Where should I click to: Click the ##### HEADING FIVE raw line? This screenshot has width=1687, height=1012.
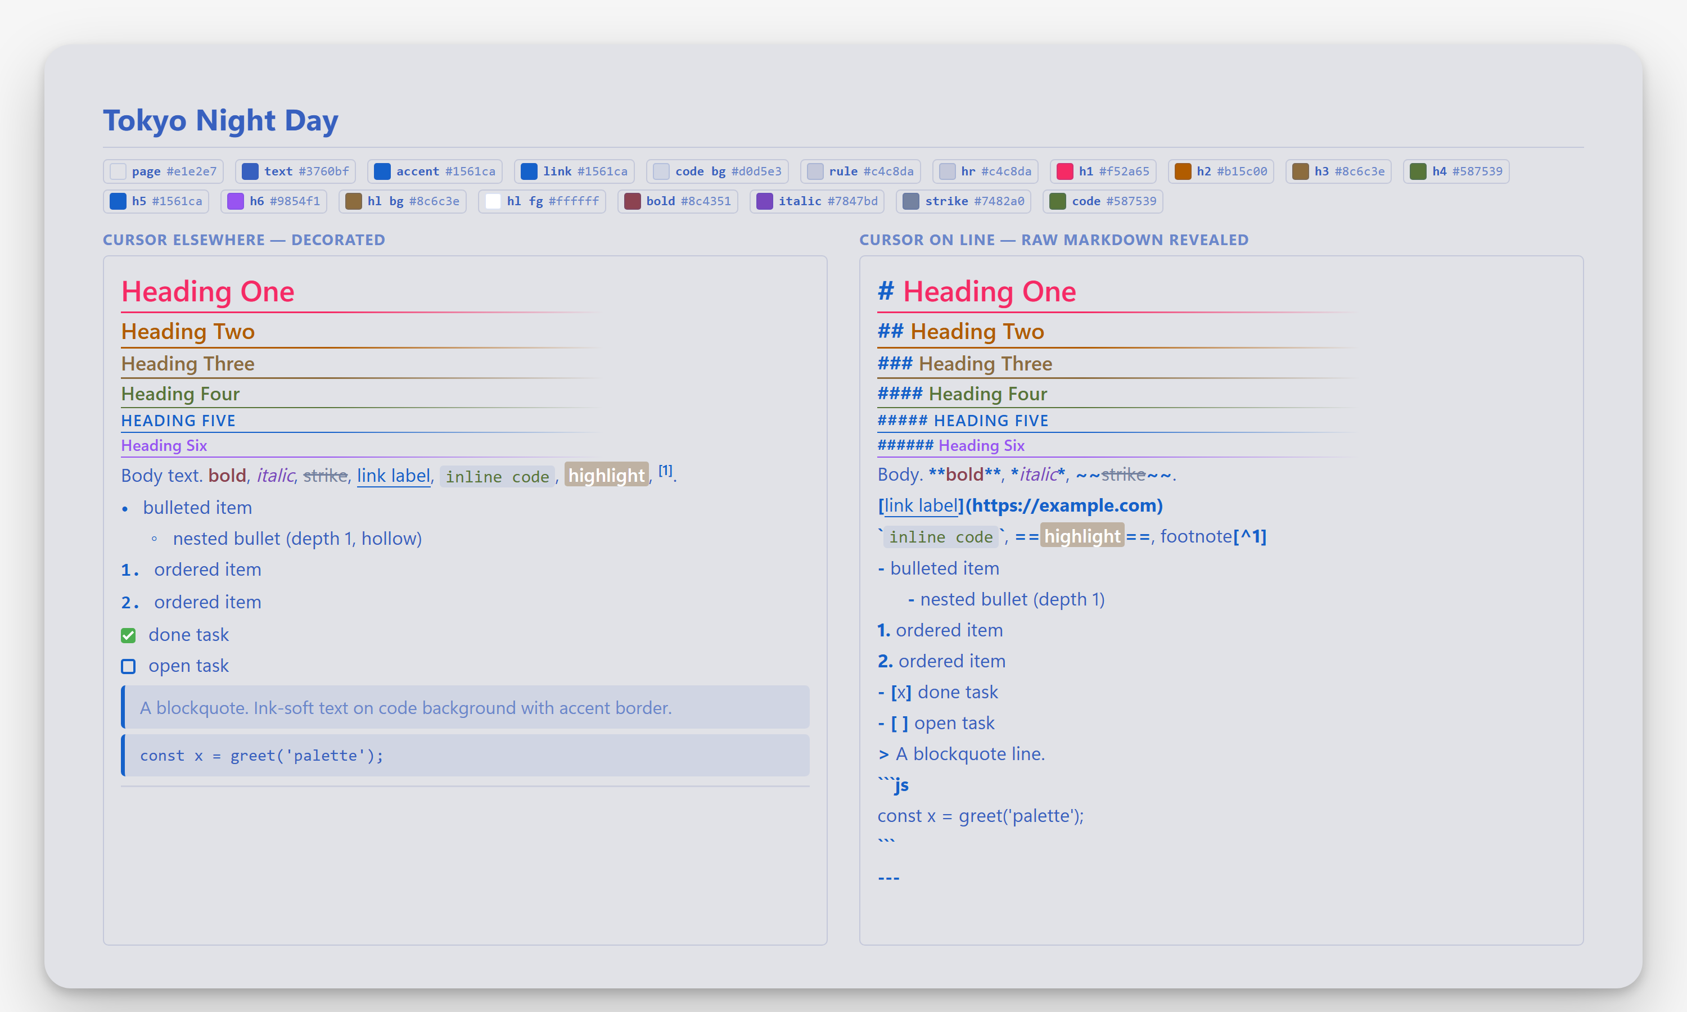(963, 421)
